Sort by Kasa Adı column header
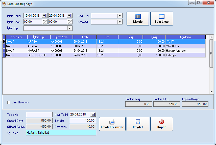The image size is (216, 145). click(16, 37)
